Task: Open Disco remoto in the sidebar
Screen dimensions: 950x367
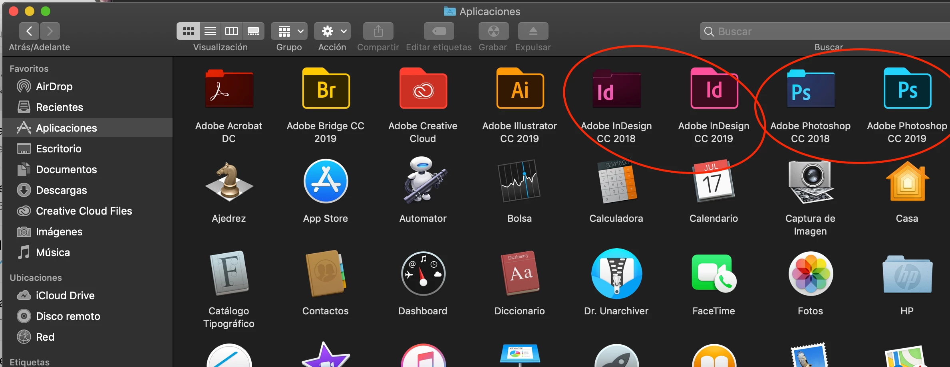Action: (88, 316)
